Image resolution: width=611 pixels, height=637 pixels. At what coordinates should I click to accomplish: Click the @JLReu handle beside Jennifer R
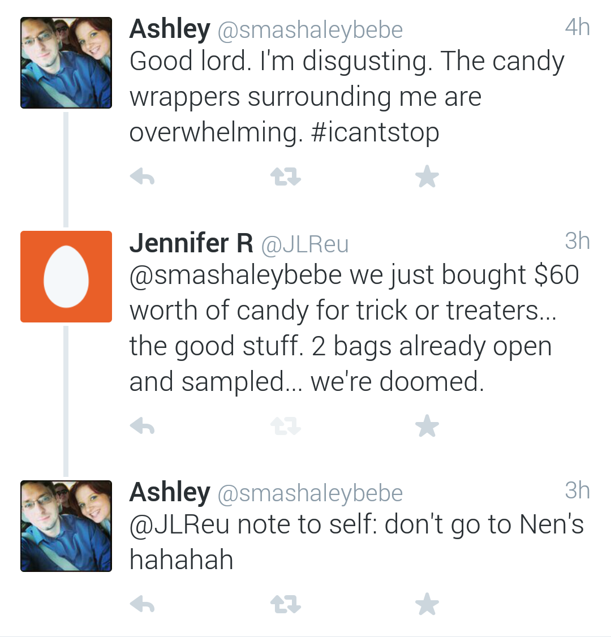[305, 244]
